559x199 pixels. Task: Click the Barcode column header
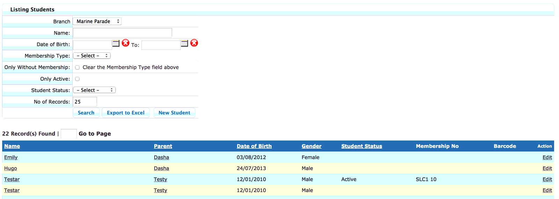coord(504,146)
